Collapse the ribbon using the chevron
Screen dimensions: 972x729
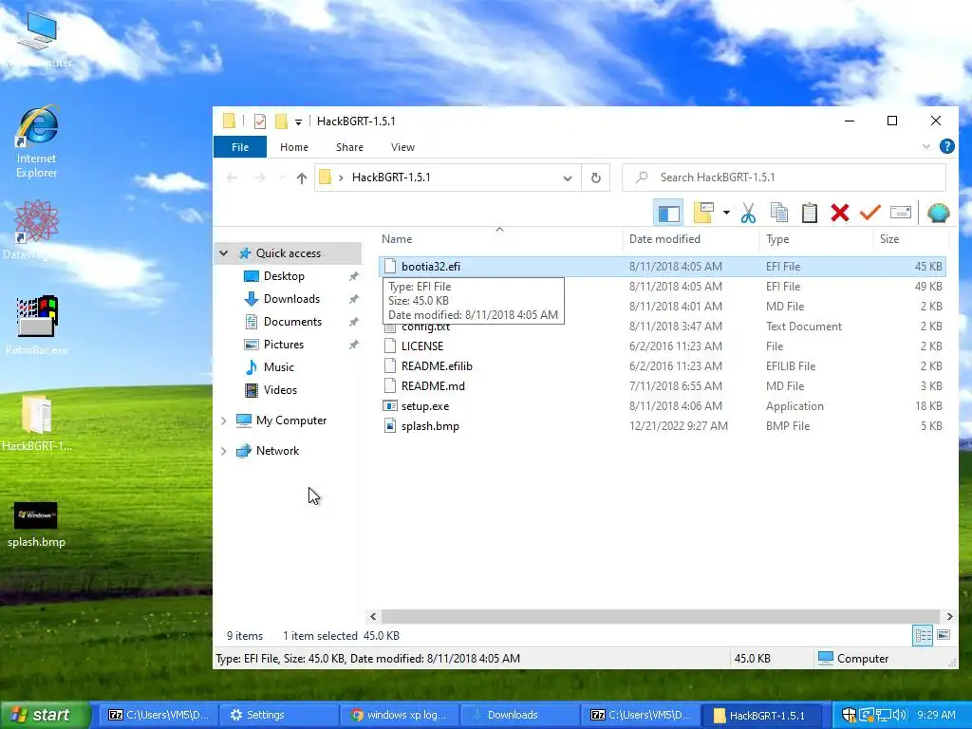[x=925, y=147]
